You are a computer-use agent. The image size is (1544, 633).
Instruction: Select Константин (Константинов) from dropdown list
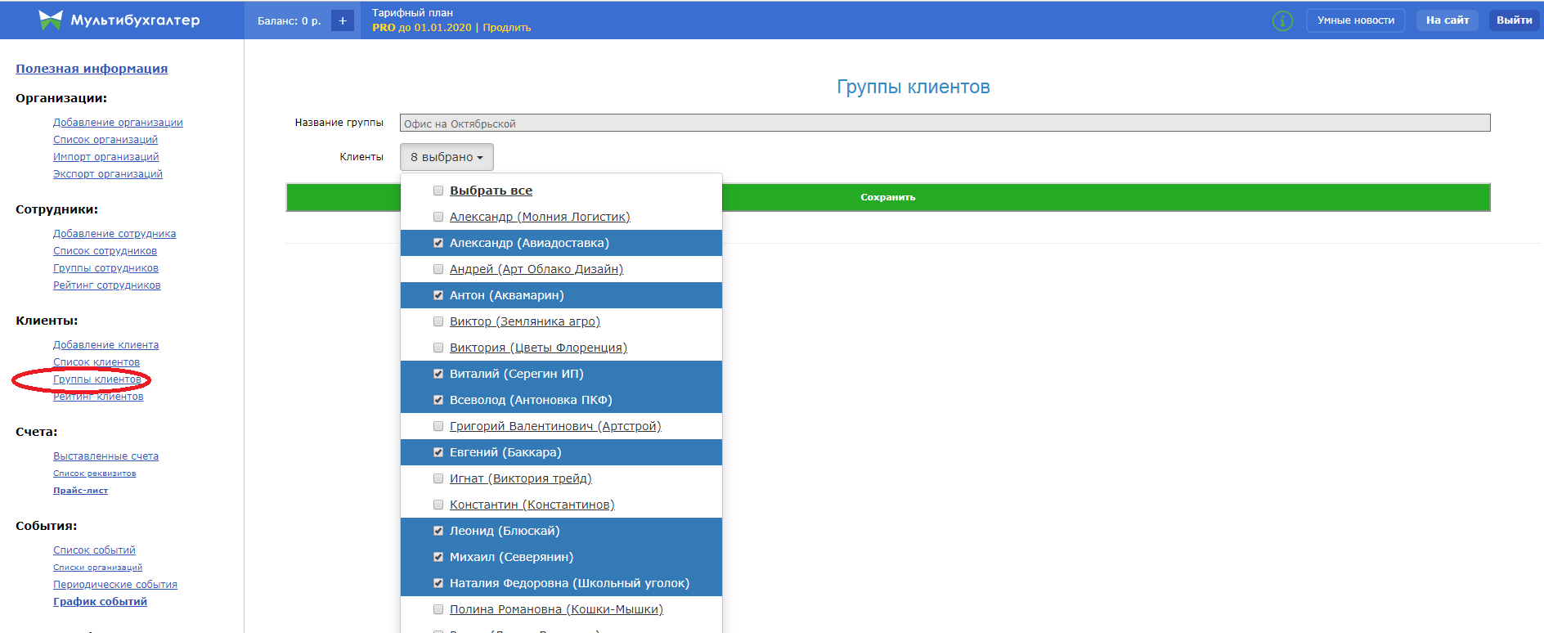pos(532,505)
